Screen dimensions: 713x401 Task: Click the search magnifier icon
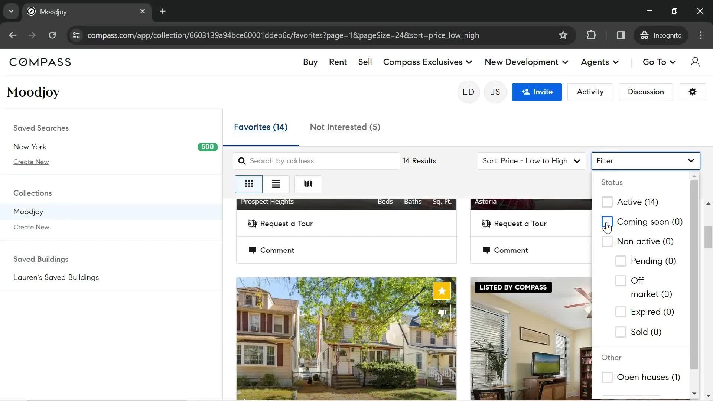pos(242,161)
